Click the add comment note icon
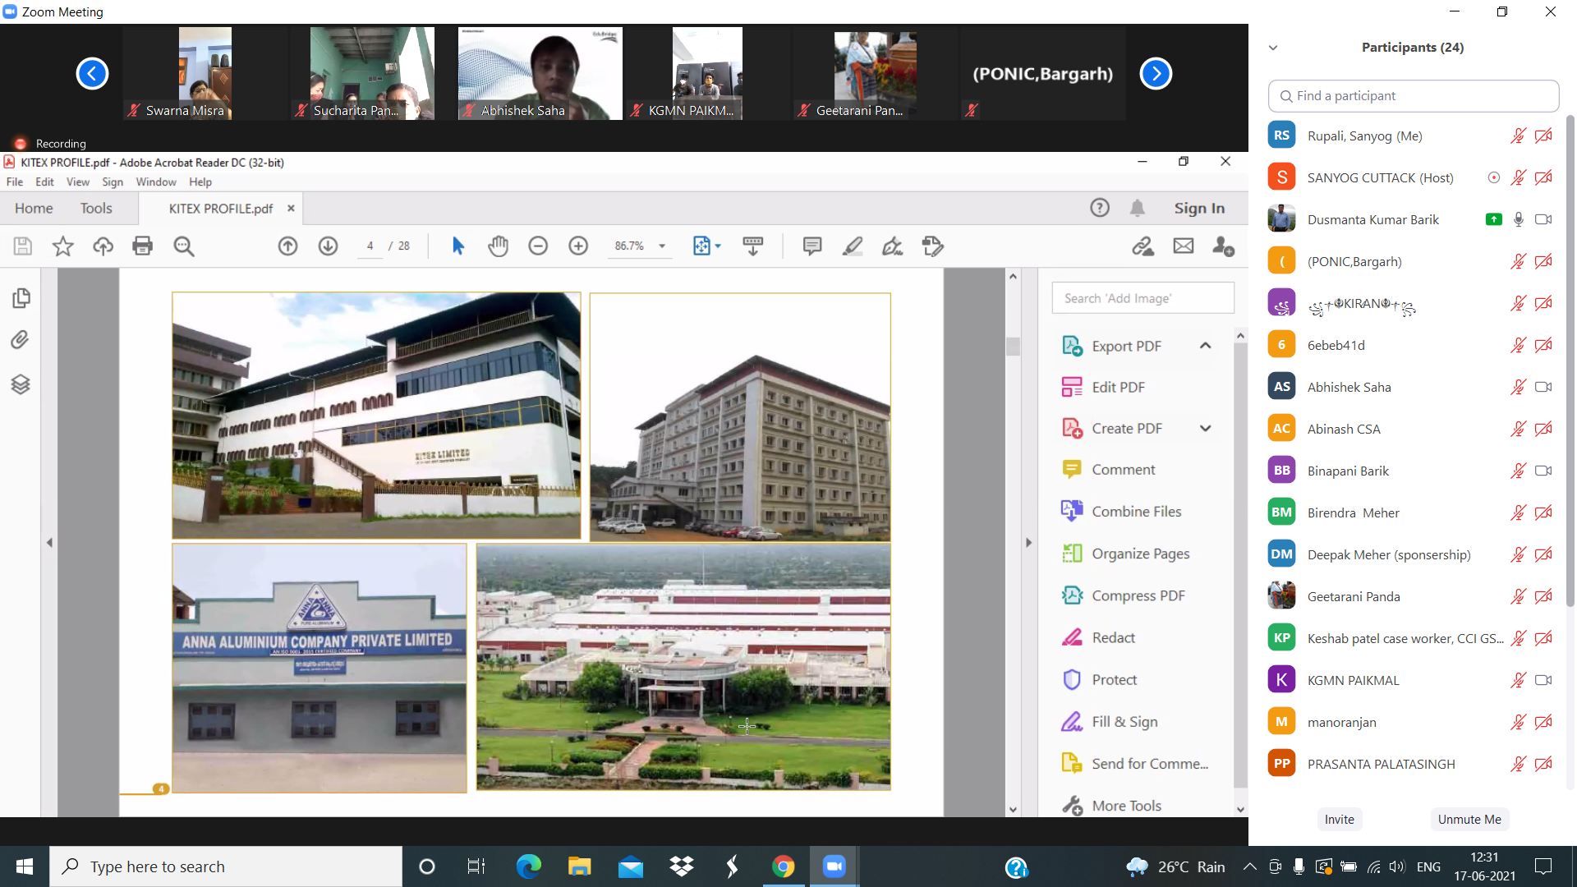1577x887 pixels. tap(812, 246)
